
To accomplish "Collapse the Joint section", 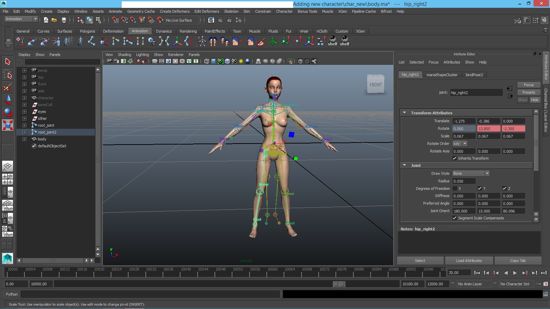I will 405,165.
